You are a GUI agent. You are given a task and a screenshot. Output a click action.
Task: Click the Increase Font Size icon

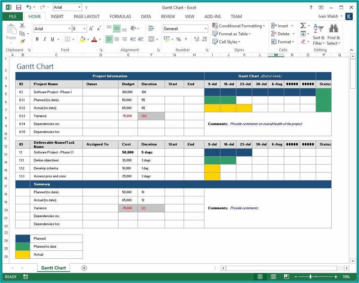pyautogui.click(x=91, y=29)
